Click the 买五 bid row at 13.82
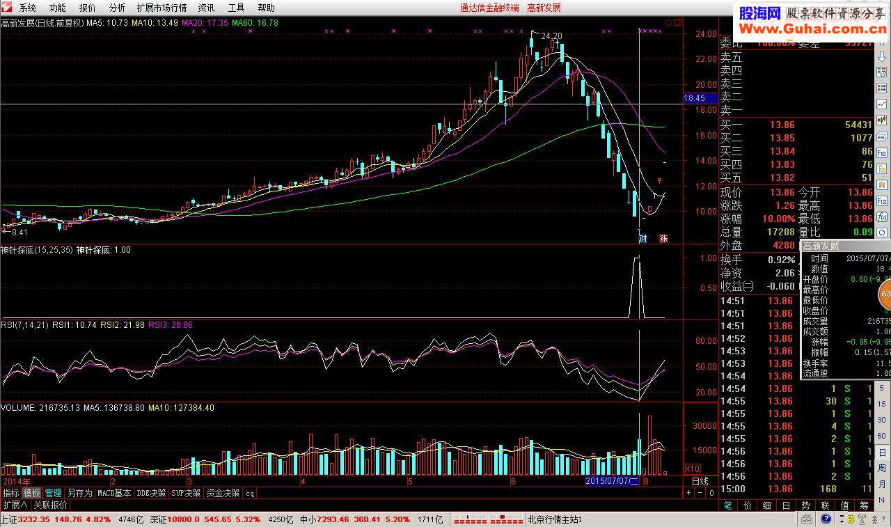 [x=796, y=178]
